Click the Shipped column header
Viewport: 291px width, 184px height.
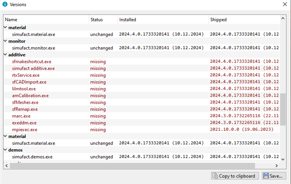(x=244, y=20)
